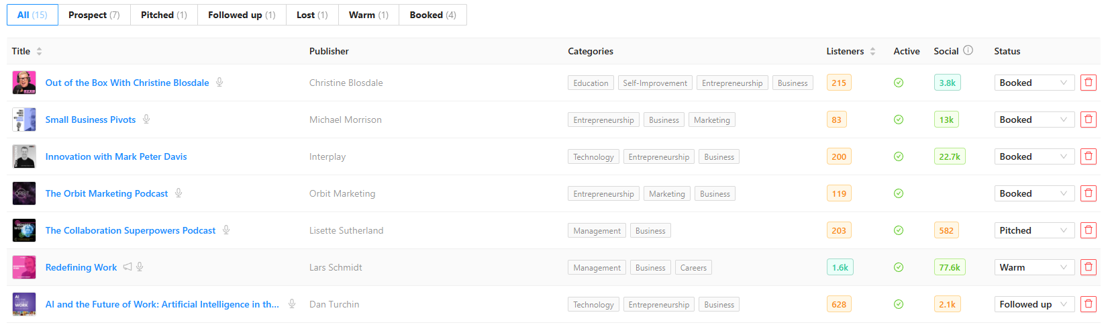Sort the table by Title
This screenshot has height=329, width=1110.
coord(39,51)
